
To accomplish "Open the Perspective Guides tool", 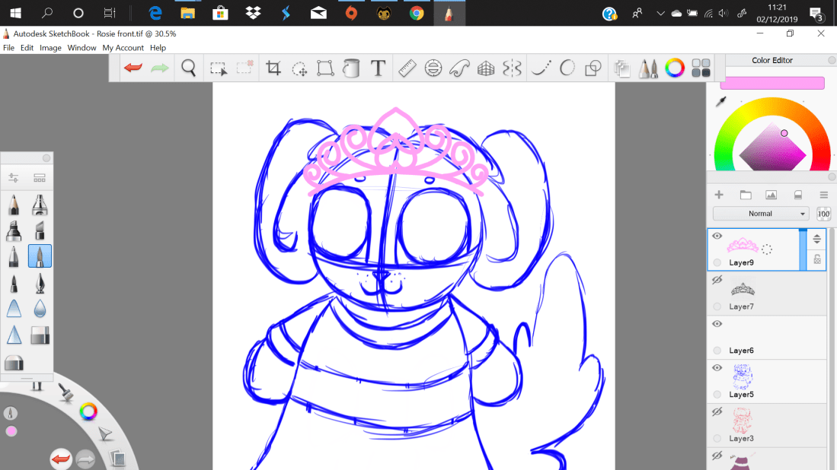I will click(486, 68).
